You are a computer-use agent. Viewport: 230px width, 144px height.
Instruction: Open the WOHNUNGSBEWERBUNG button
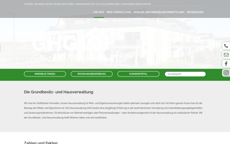click(x=92, y=74)
